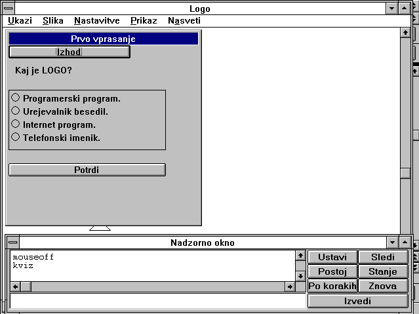
Task: Select the 'Programerski program.' radio option
Action: coord(66,98)
